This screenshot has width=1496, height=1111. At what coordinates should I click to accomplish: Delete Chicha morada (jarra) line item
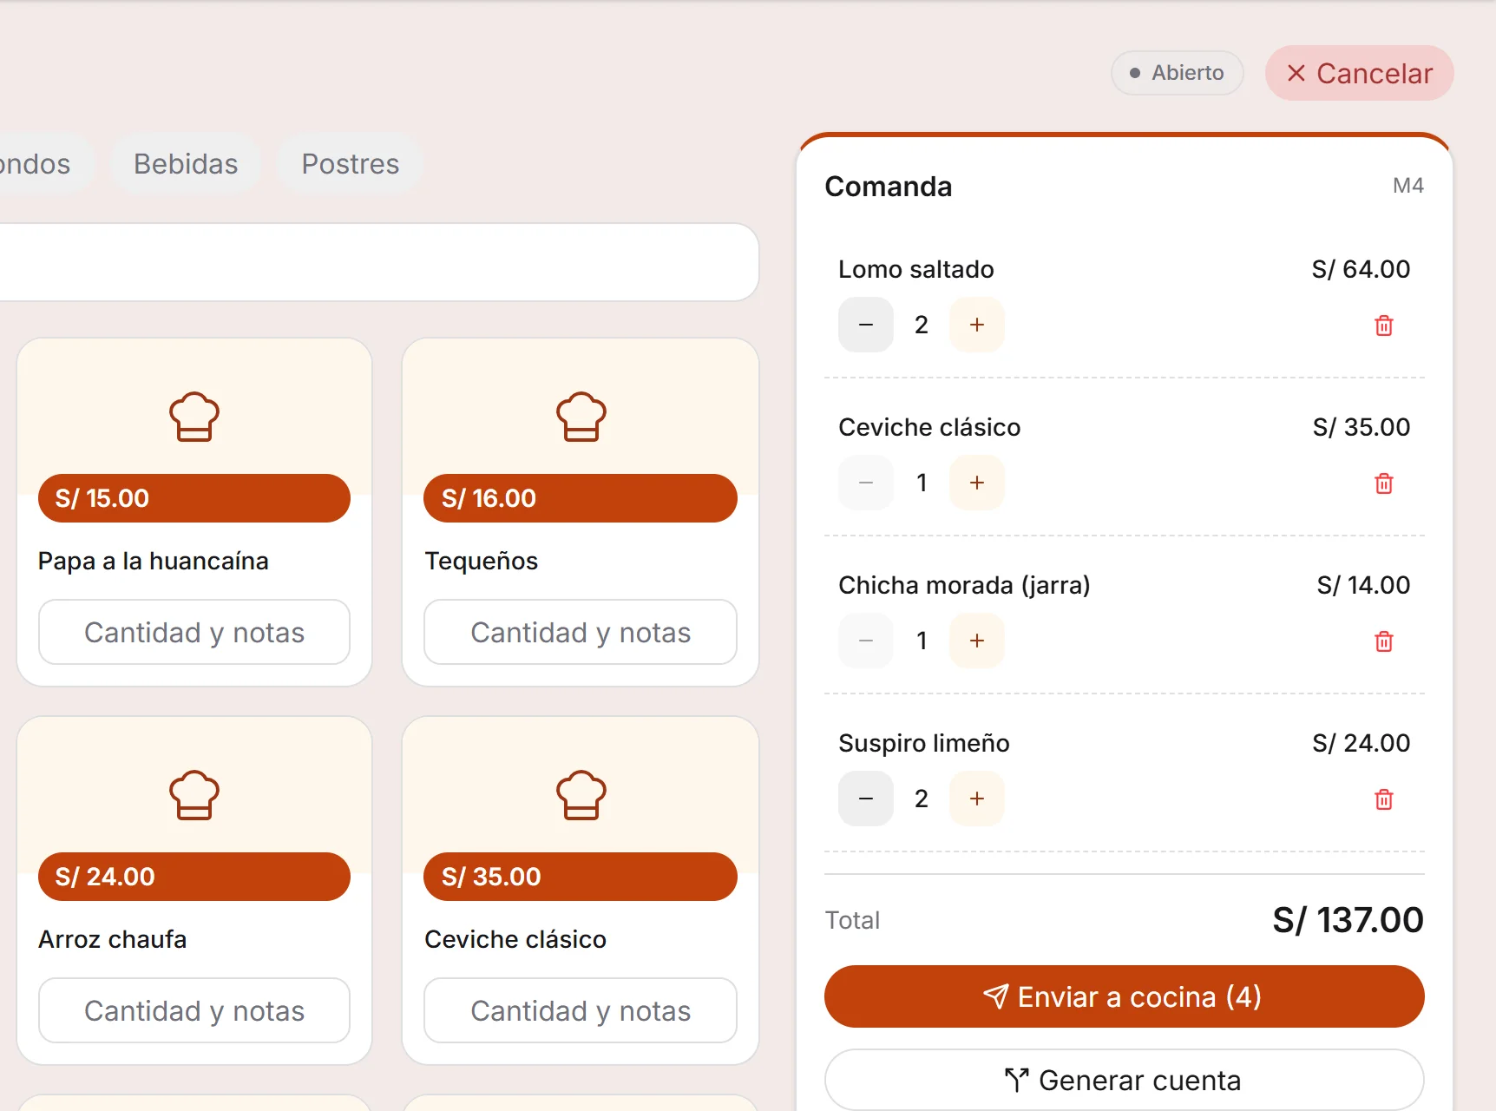tap(1384, 641)
